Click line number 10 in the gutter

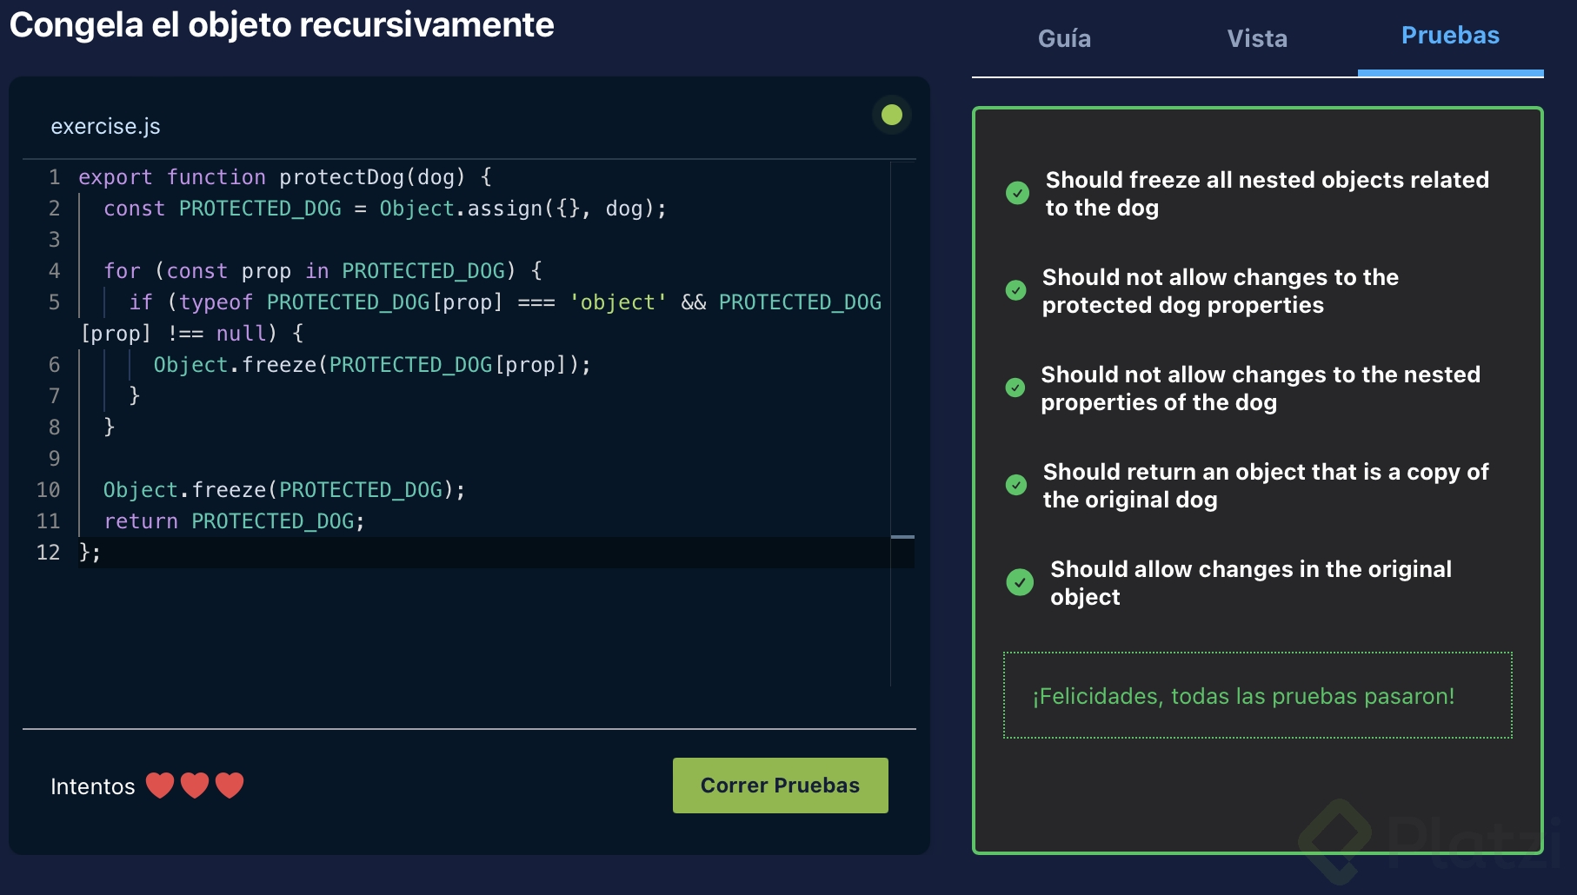coord(49,490)
